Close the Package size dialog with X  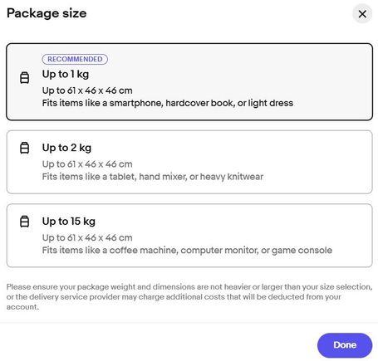[x=362, y=14]
